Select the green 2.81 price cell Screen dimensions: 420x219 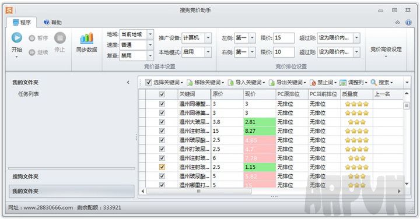(260, 122)
